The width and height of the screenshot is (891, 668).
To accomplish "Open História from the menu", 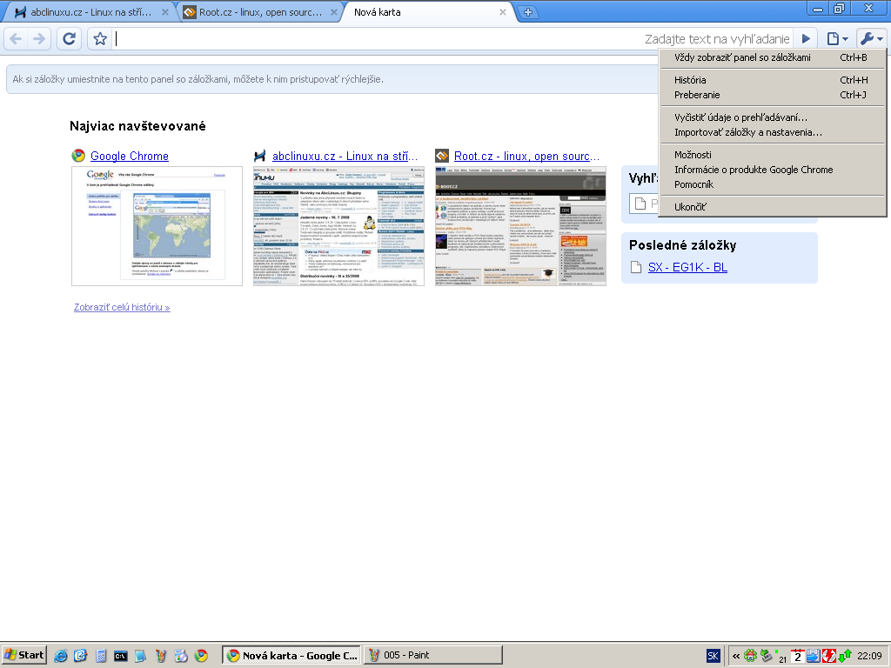I will 773,80.
